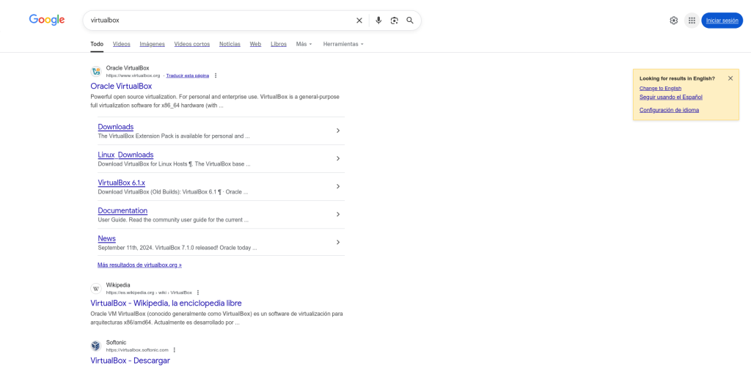751x368 pixels.
Task: Clear the search box with X icon
Action: point(359,21)
